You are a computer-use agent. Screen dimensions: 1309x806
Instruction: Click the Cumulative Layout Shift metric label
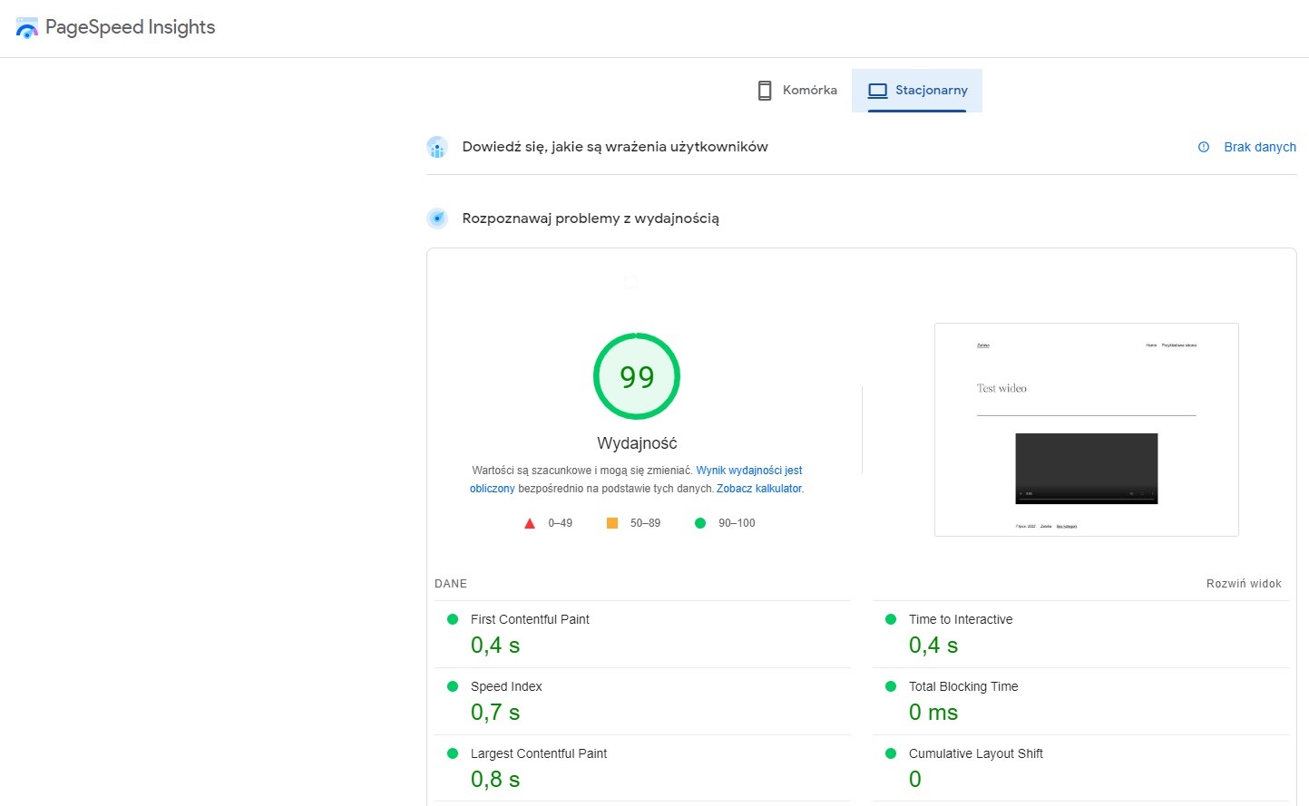tap(976, 753)
